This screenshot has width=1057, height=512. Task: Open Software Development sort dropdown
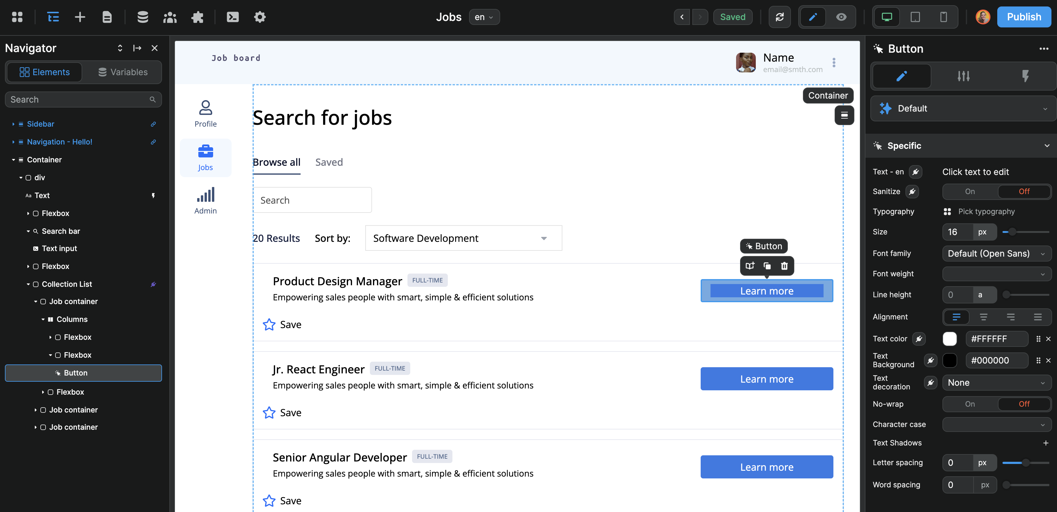(x=463, y=238)
